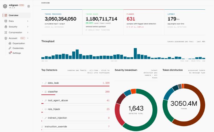Open the role_hijack detector name
The image size is (214, 132).
click(x=54, y=109)
